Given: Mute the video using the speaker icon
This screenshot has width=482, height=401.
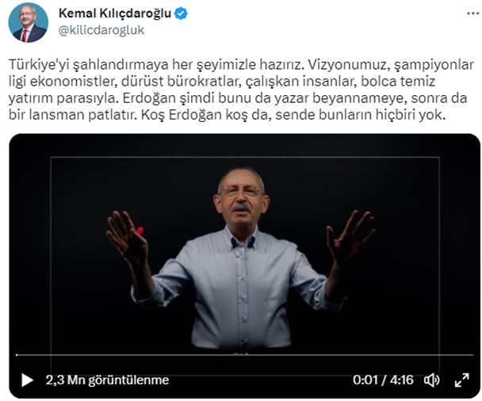Looking at the screenshot, I should click(432, 380).
